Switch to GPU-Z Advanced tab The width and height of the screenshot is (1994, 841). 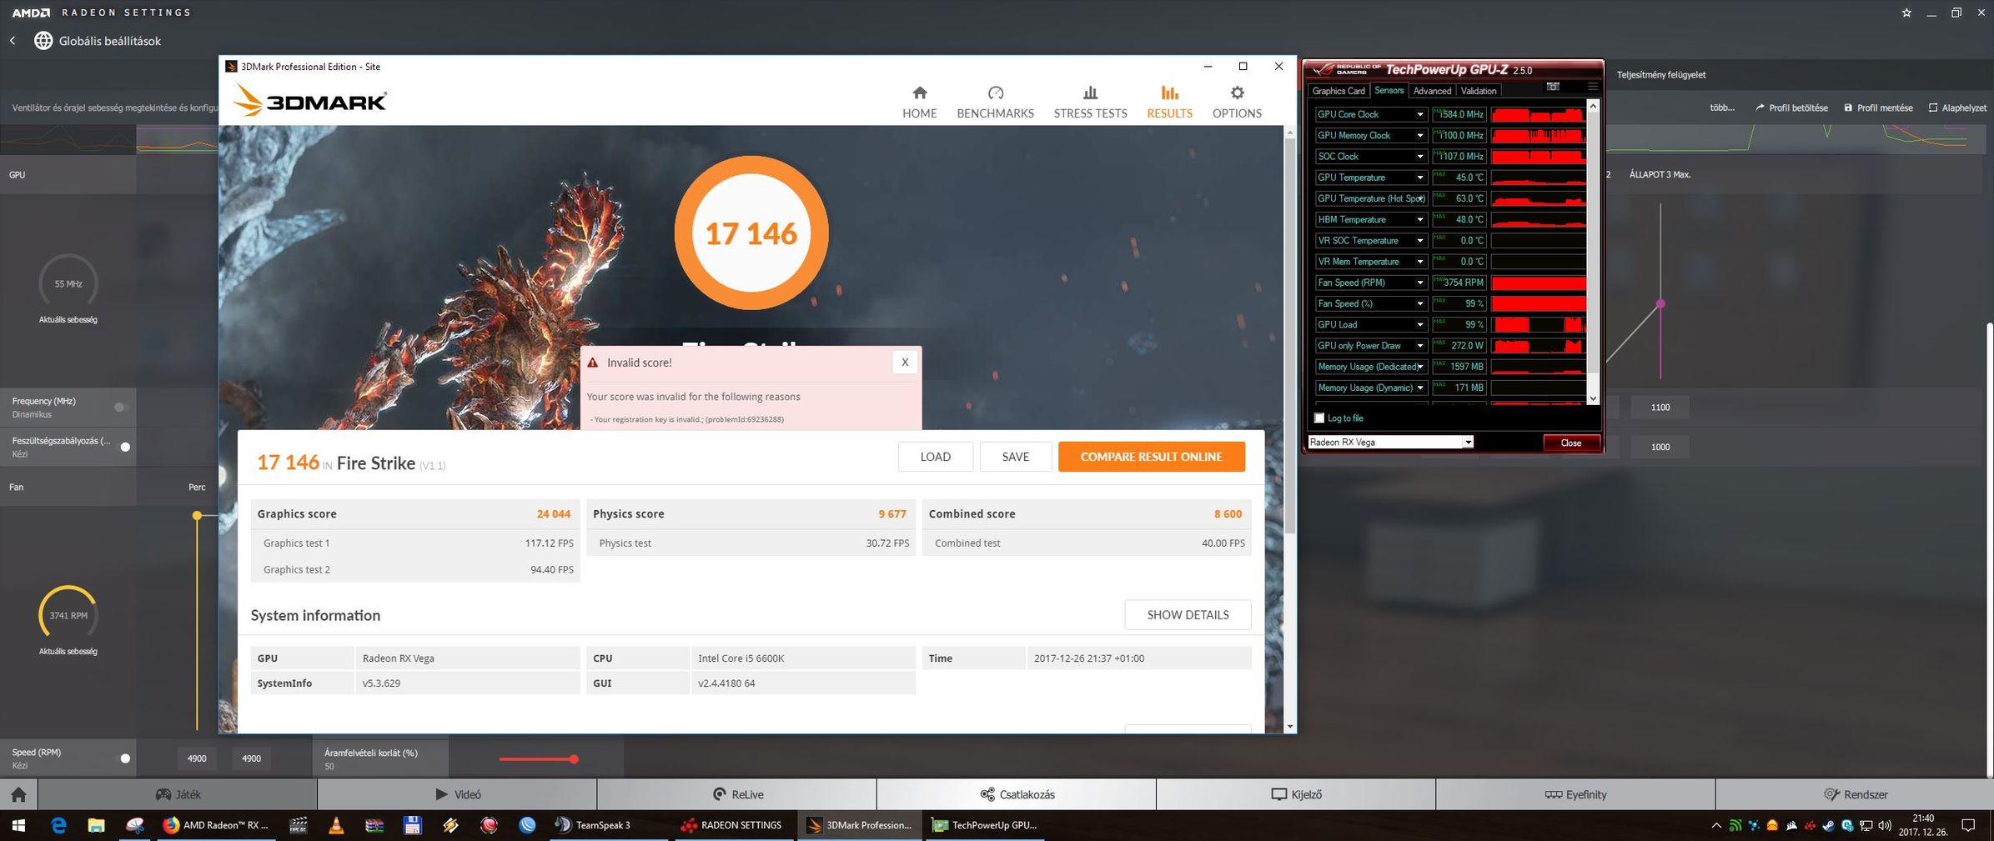[x=1432, y=91]
